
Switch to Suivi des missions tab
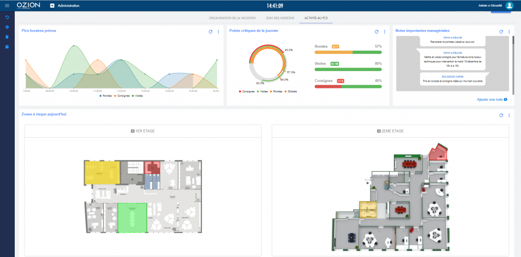pos(280,18)
